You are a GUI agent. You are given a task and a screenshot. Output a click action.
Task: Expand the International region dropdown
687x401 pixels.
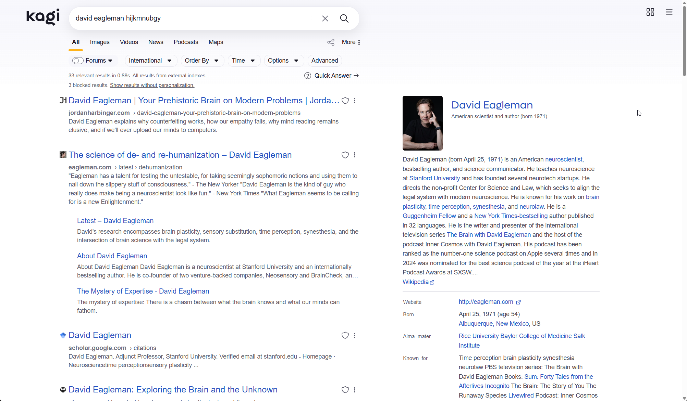pos(150,61)
